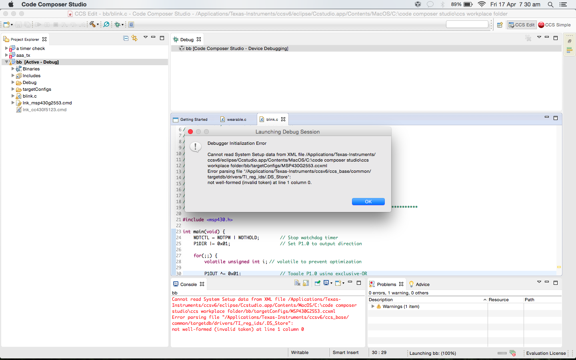Collapse the bb project tree

(x=6, y=62)
